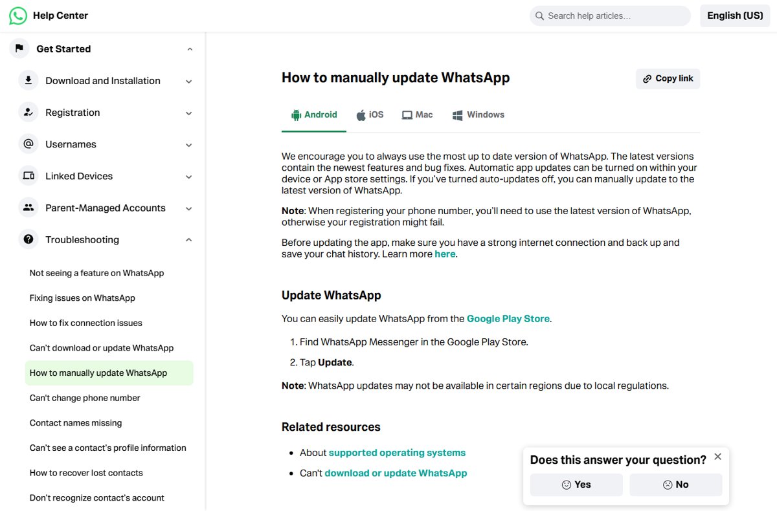This screenshot has width=777, height=511.
Task: Answer No to the feedback question
Action: coord(676,484)
